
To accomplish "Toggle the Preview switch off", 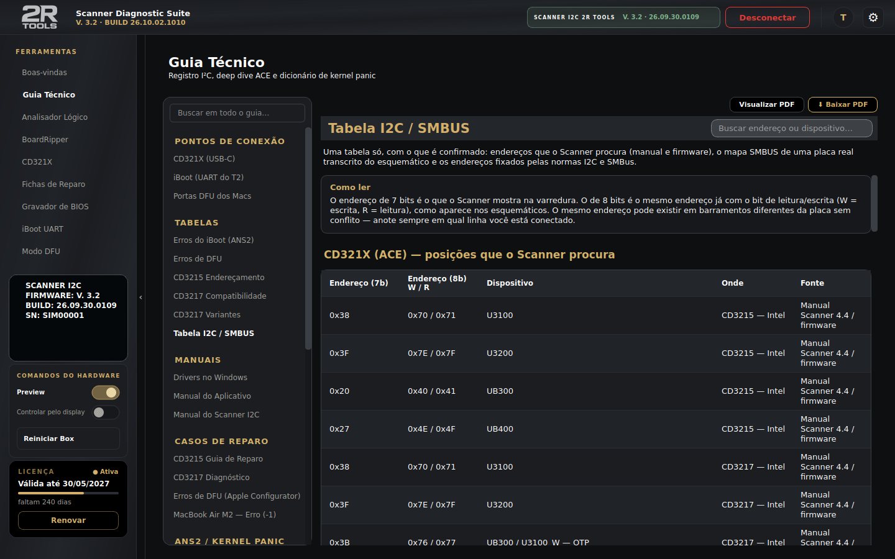I will pos(105,393).
